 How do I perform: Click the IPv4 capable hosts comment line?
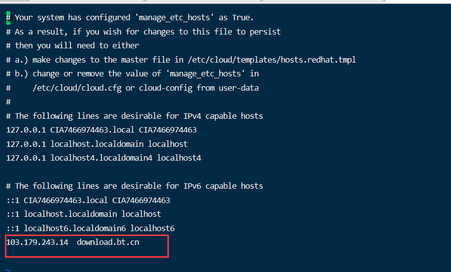tap(134, 116)
